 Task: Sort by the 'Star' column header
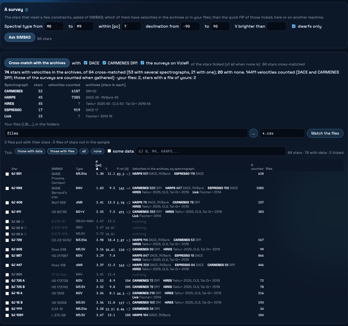coord(15,169)
